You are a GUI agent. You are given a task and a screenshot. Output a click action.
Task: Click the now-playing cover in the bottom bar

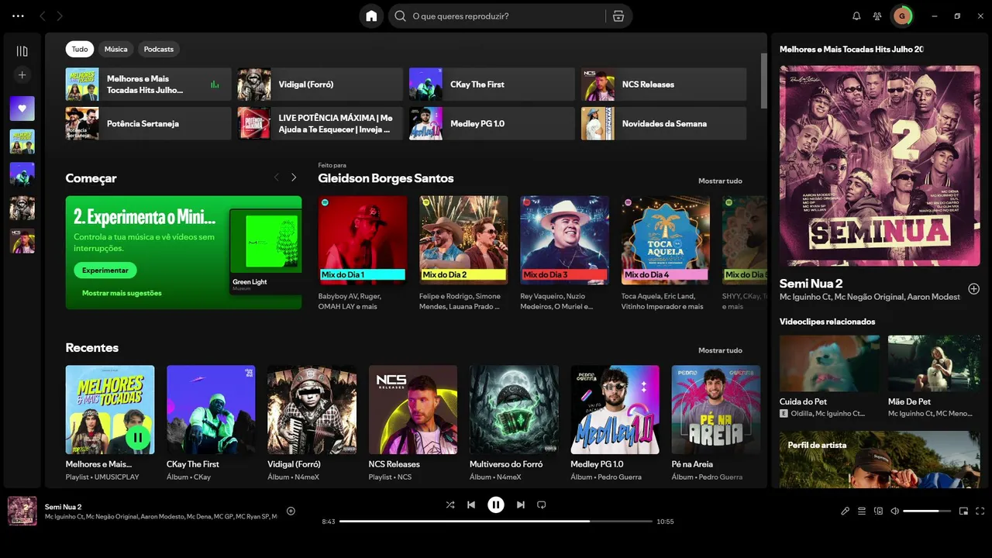22,511
